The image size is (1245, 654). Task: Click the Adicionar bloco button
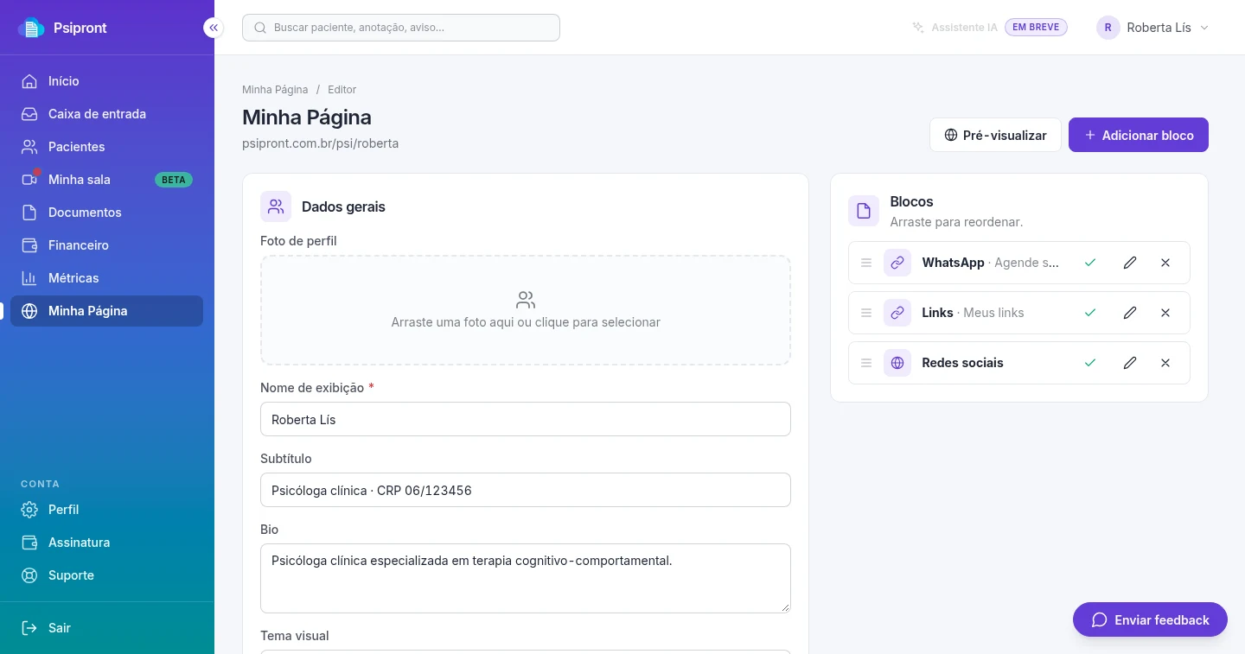pyautogui.click(x=1139, y=135)
